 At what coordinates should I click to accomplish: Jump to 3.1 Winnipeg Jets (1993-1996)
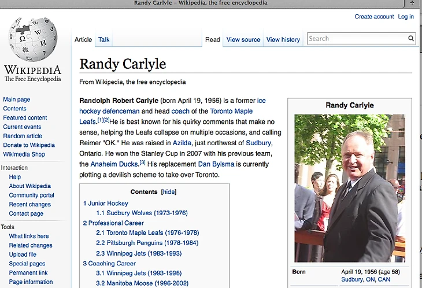tap(139, 273)
